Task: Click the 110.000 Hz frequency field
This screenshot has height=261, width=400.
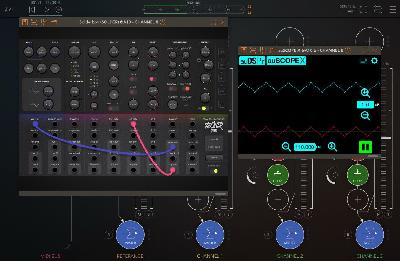Action: (x=305, y=147)
